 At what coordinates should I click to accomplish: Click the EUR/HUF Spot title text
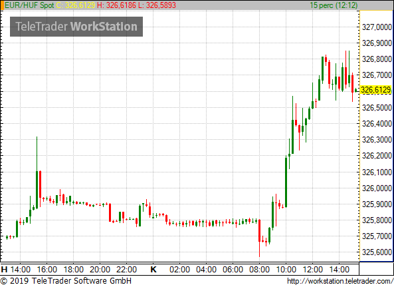coord(29,5)
